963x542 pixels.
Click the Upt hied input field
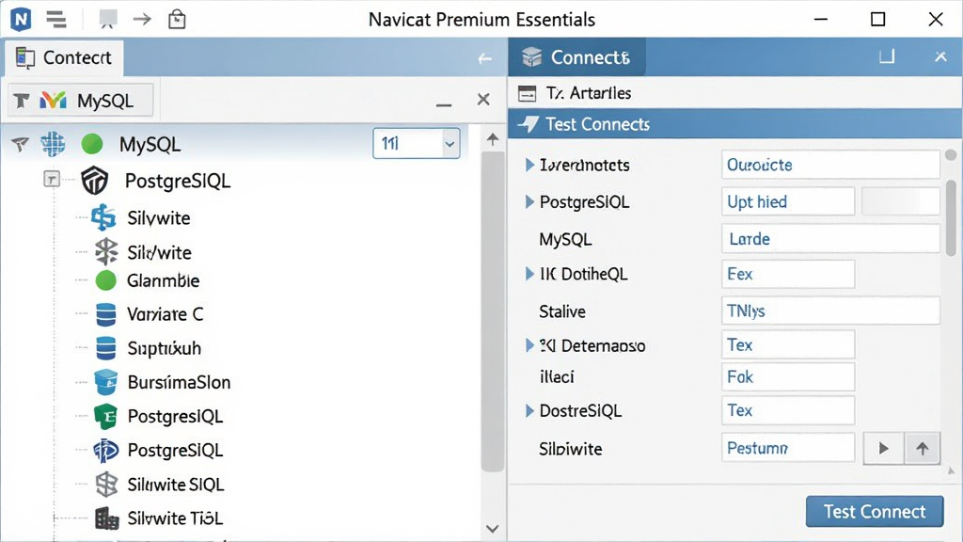point(788,201)
